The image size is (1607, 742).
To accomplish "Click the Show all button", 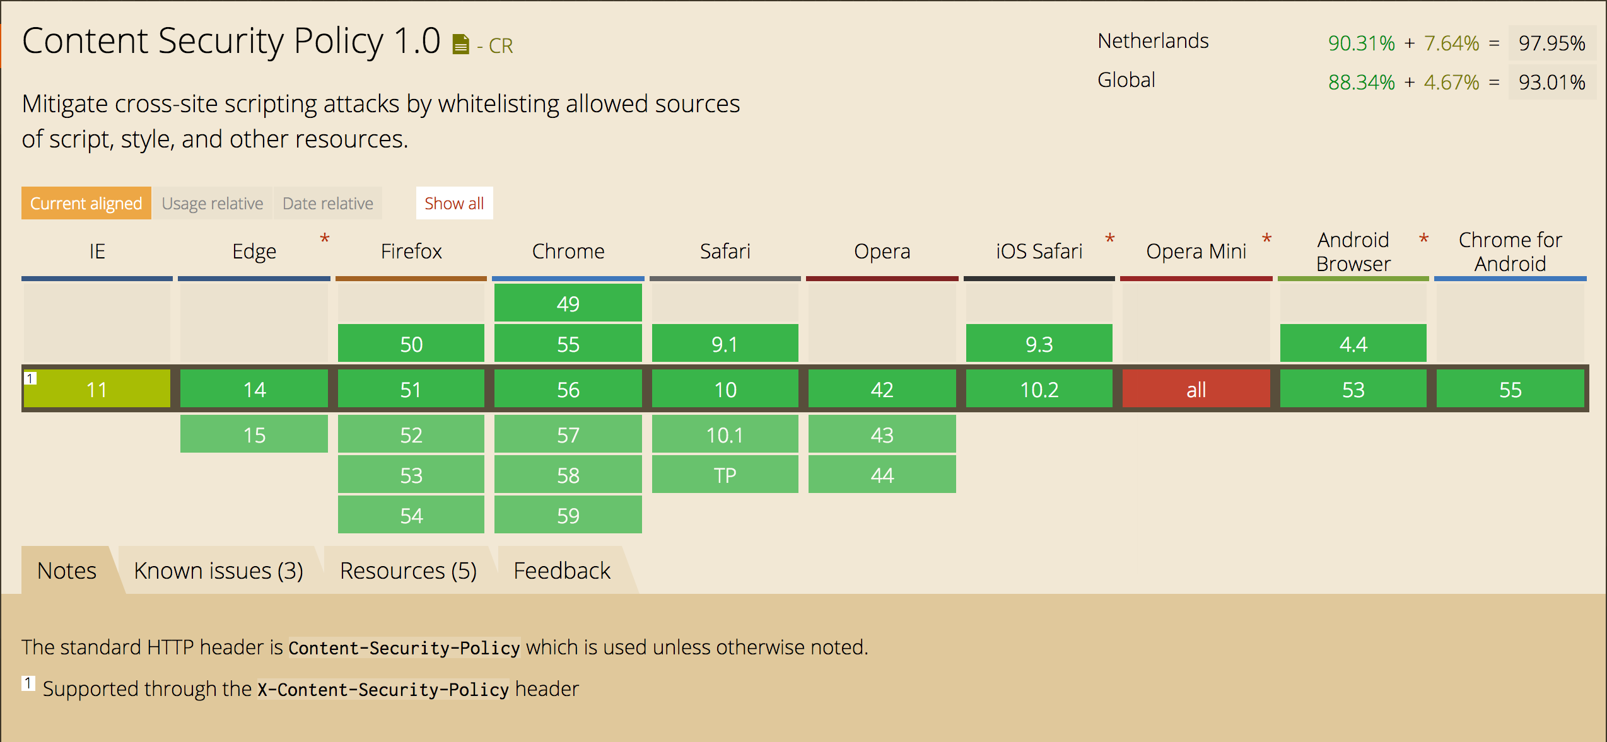I will pos(454,203).
